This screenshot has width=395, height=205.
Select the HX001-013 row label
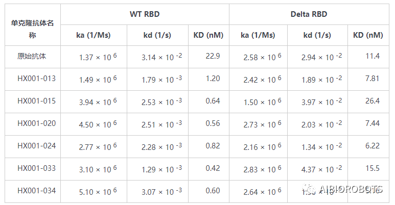(x=36, y=79)
